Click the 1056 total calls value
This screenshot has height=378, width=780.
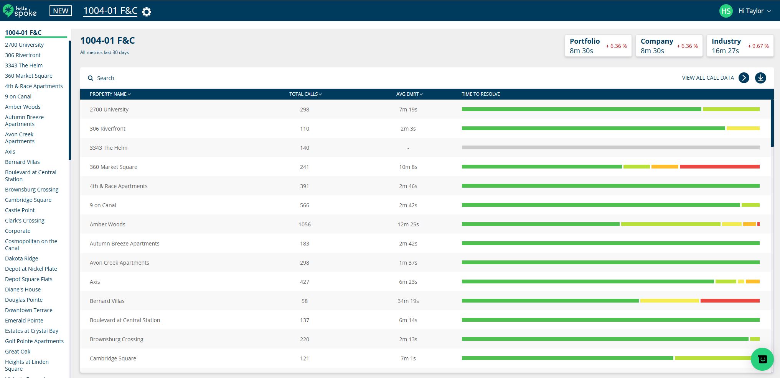pyautogui.click(x=305, y=224)
